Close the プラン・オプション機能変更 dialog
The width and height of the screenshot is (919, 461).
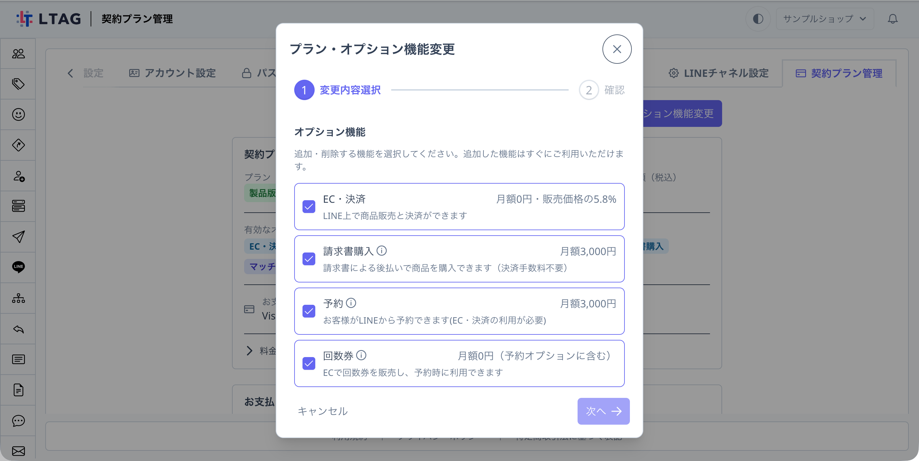pyautogui.click(x=617, y=49)
